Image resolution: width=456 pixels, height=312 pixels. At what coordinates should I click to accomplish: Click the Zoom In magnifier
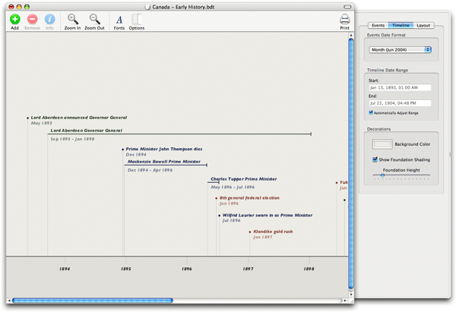point(73,19)
